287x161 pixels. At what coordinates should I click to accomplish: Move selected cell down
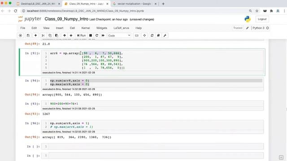pos(71,35)
